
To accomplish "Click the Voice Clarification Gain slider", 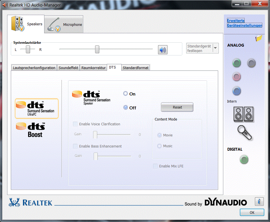I will point(95,134).
